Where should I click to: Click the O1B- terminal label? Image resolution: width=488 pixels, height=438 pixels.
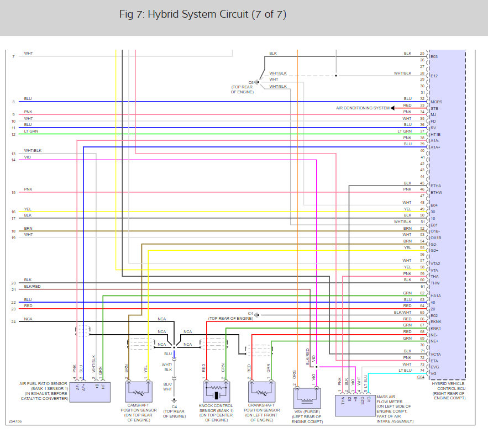[x=435, y=231]
